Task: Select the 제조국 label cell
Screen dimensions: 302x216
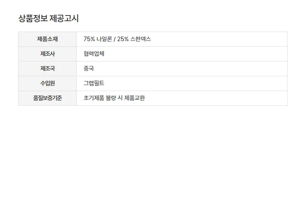Action: (x=47, y=68)
